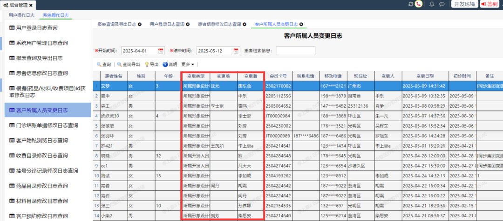Click the refresh icon in top bar
Viewport: 503px width, 221px height.
tap(411, 4)
